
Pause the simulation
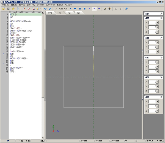[80, 9]
